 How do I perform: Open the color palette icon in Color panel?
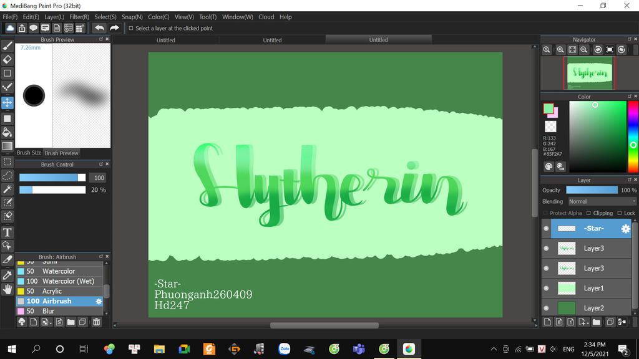pyautogui.click(x=549, y=166)
